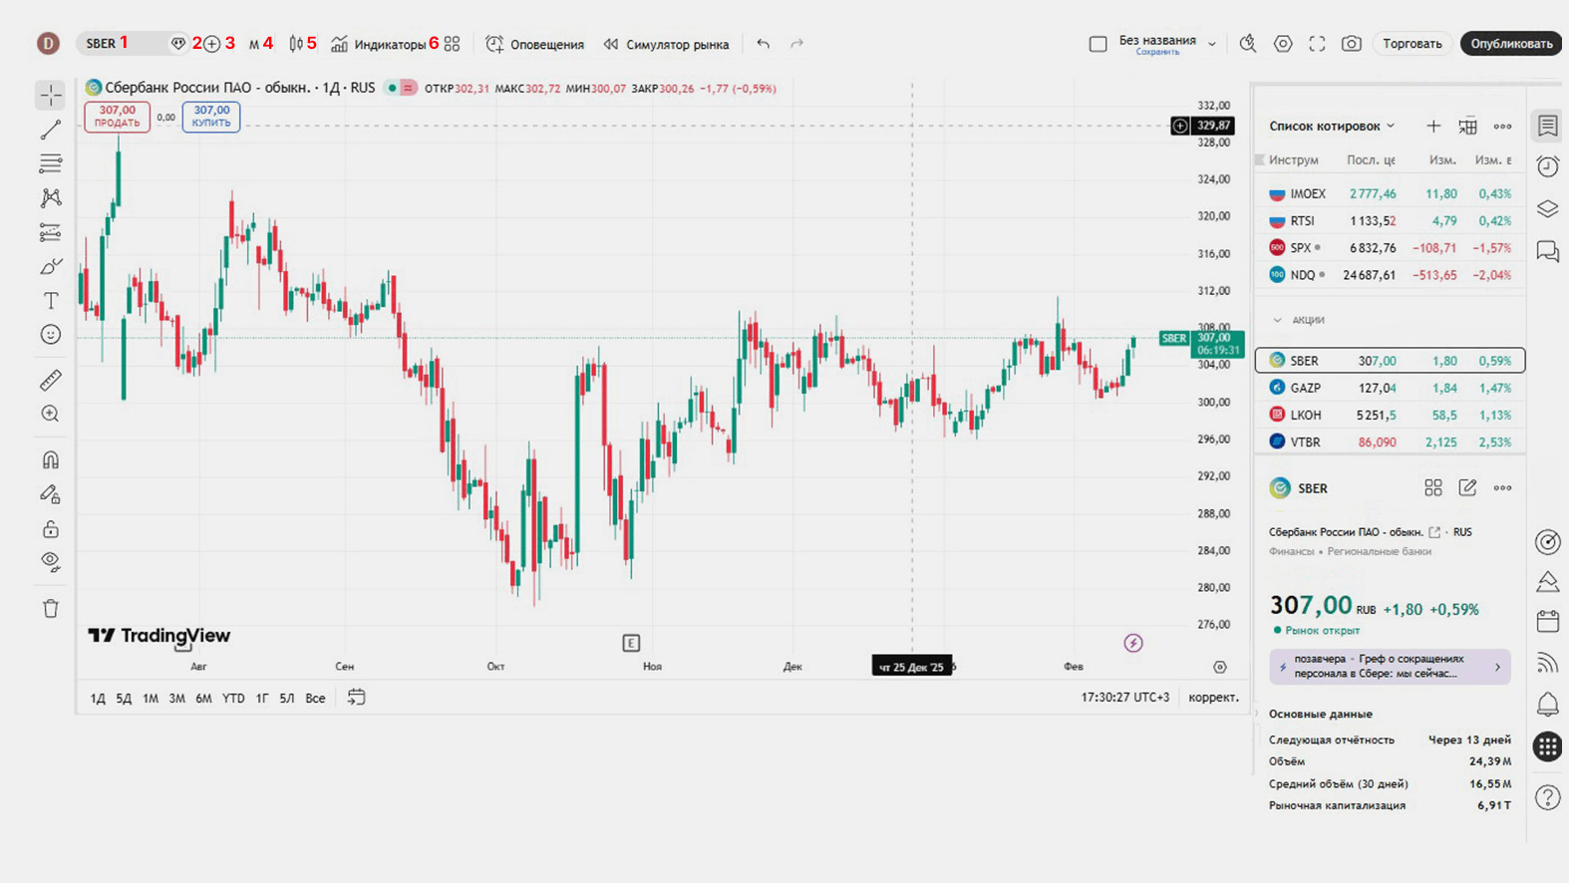Toggle hide all drawings eye icon
Image resolution: width=1569 pixels, height=883 pixels.
tap(51, 562)
